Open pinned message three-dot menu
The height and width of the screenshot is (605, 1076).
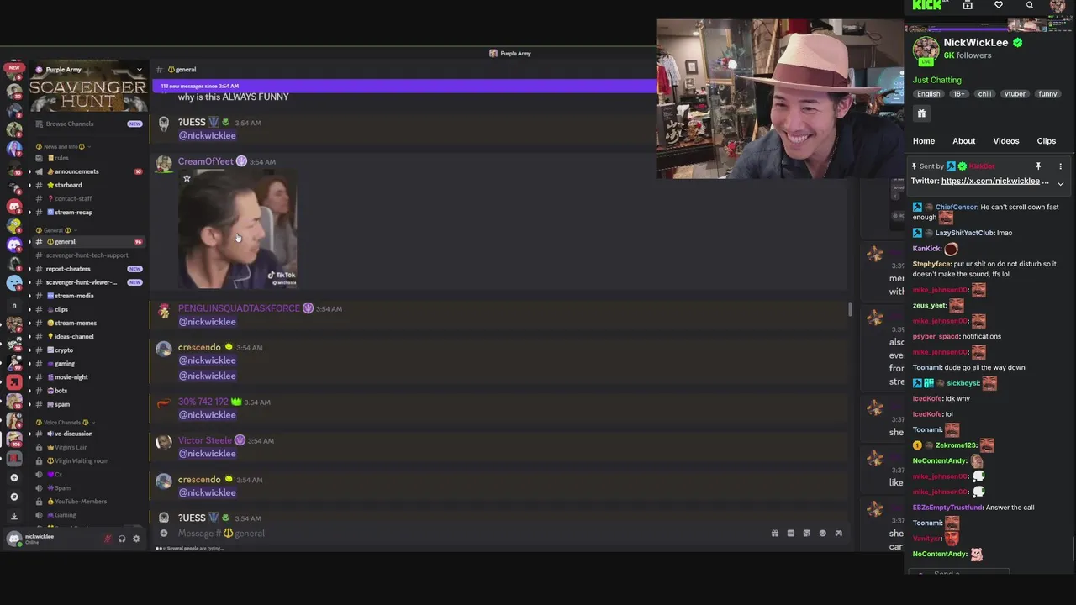1060,166
